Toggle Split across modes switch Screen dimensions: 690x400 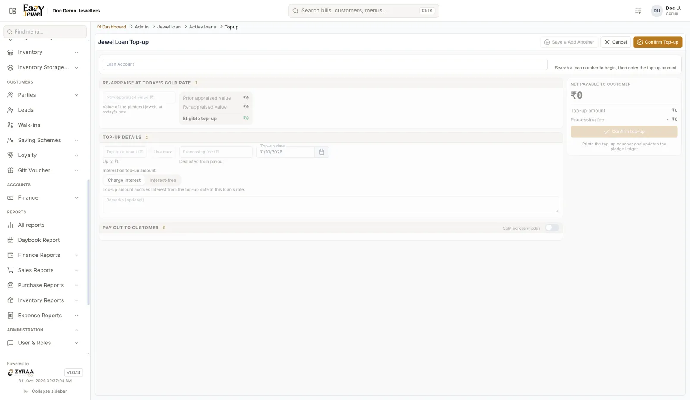pyautogui.click(x=552, y=228)
